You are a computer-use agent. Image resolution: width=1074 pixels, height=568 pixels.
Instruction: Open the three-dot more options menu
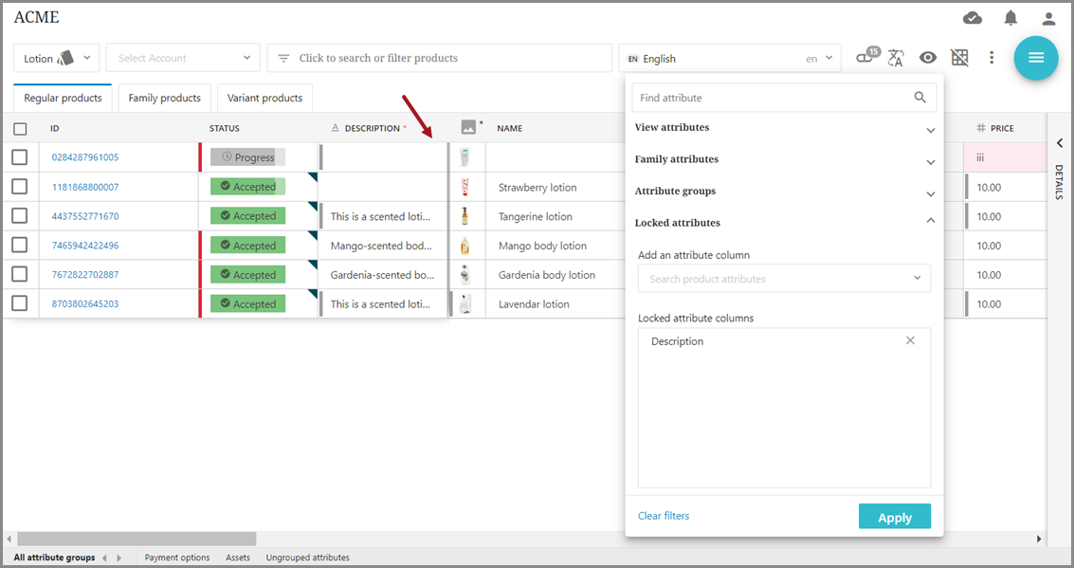(992, 58)
